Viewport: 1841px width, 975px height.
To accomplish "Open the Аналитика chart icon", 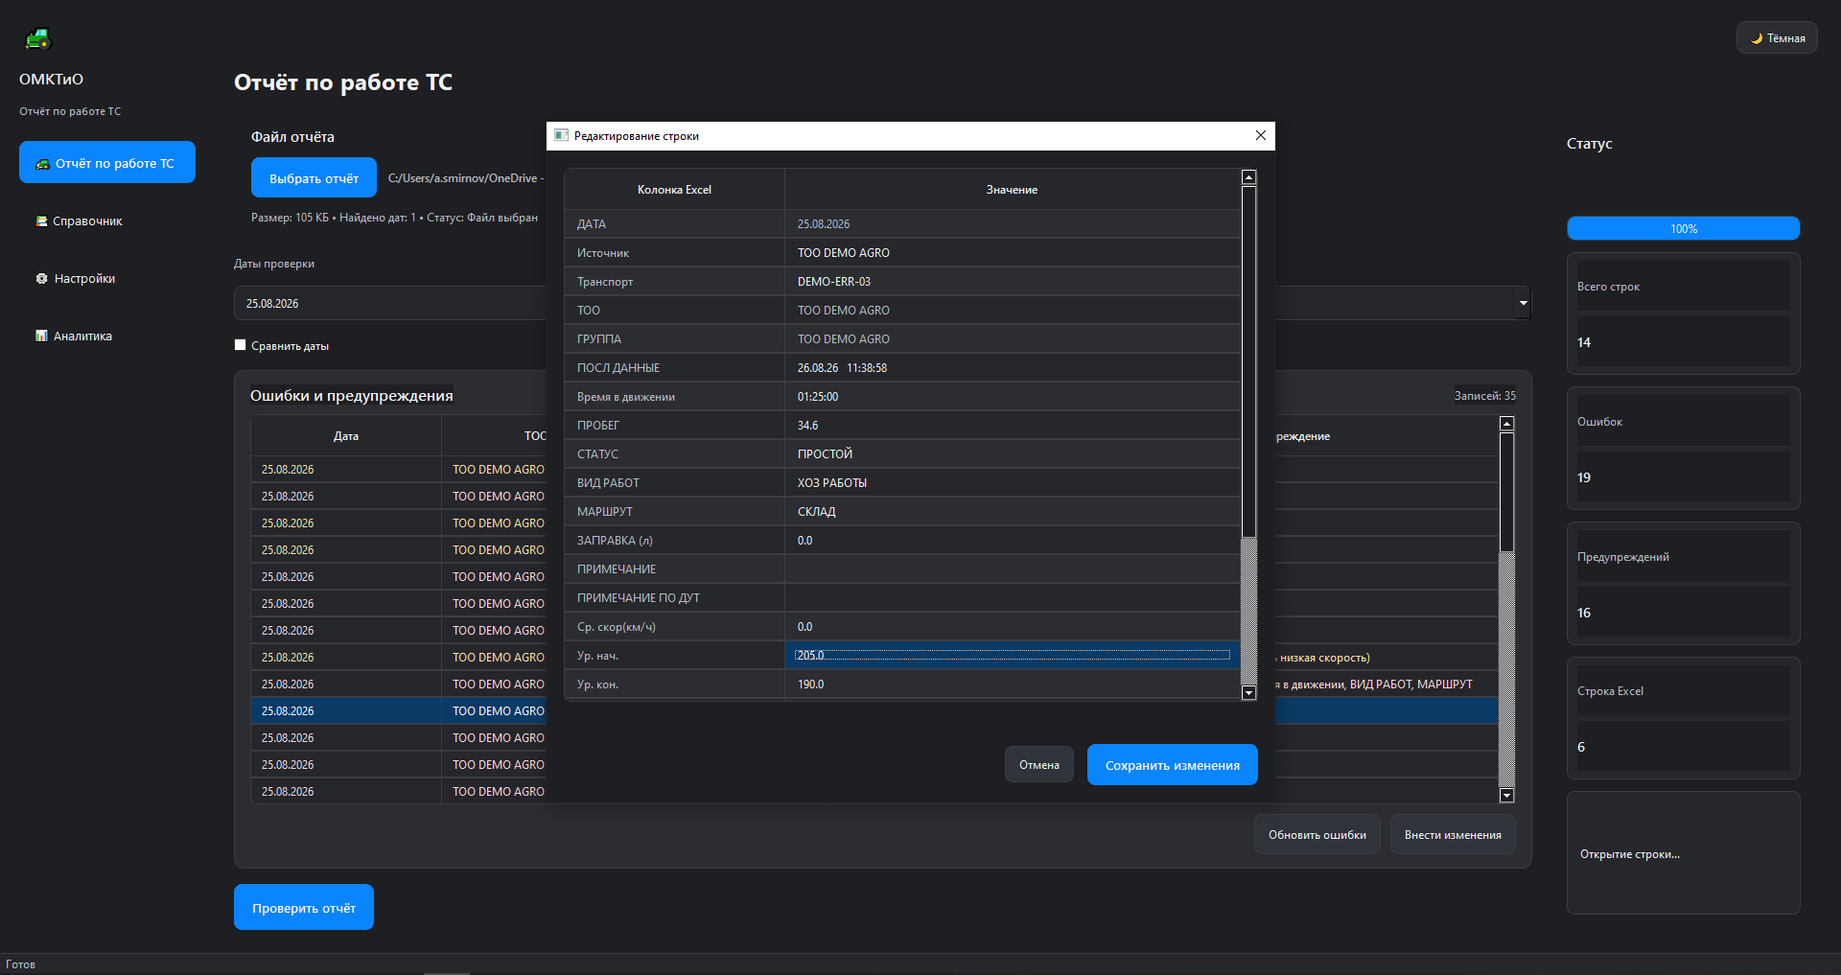I will tap(41, 337).
